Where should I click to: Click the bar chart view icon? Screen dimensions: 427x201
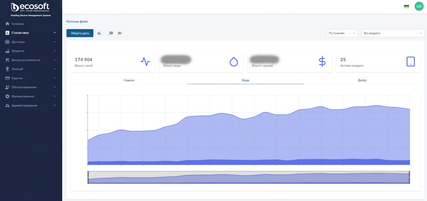99,33
